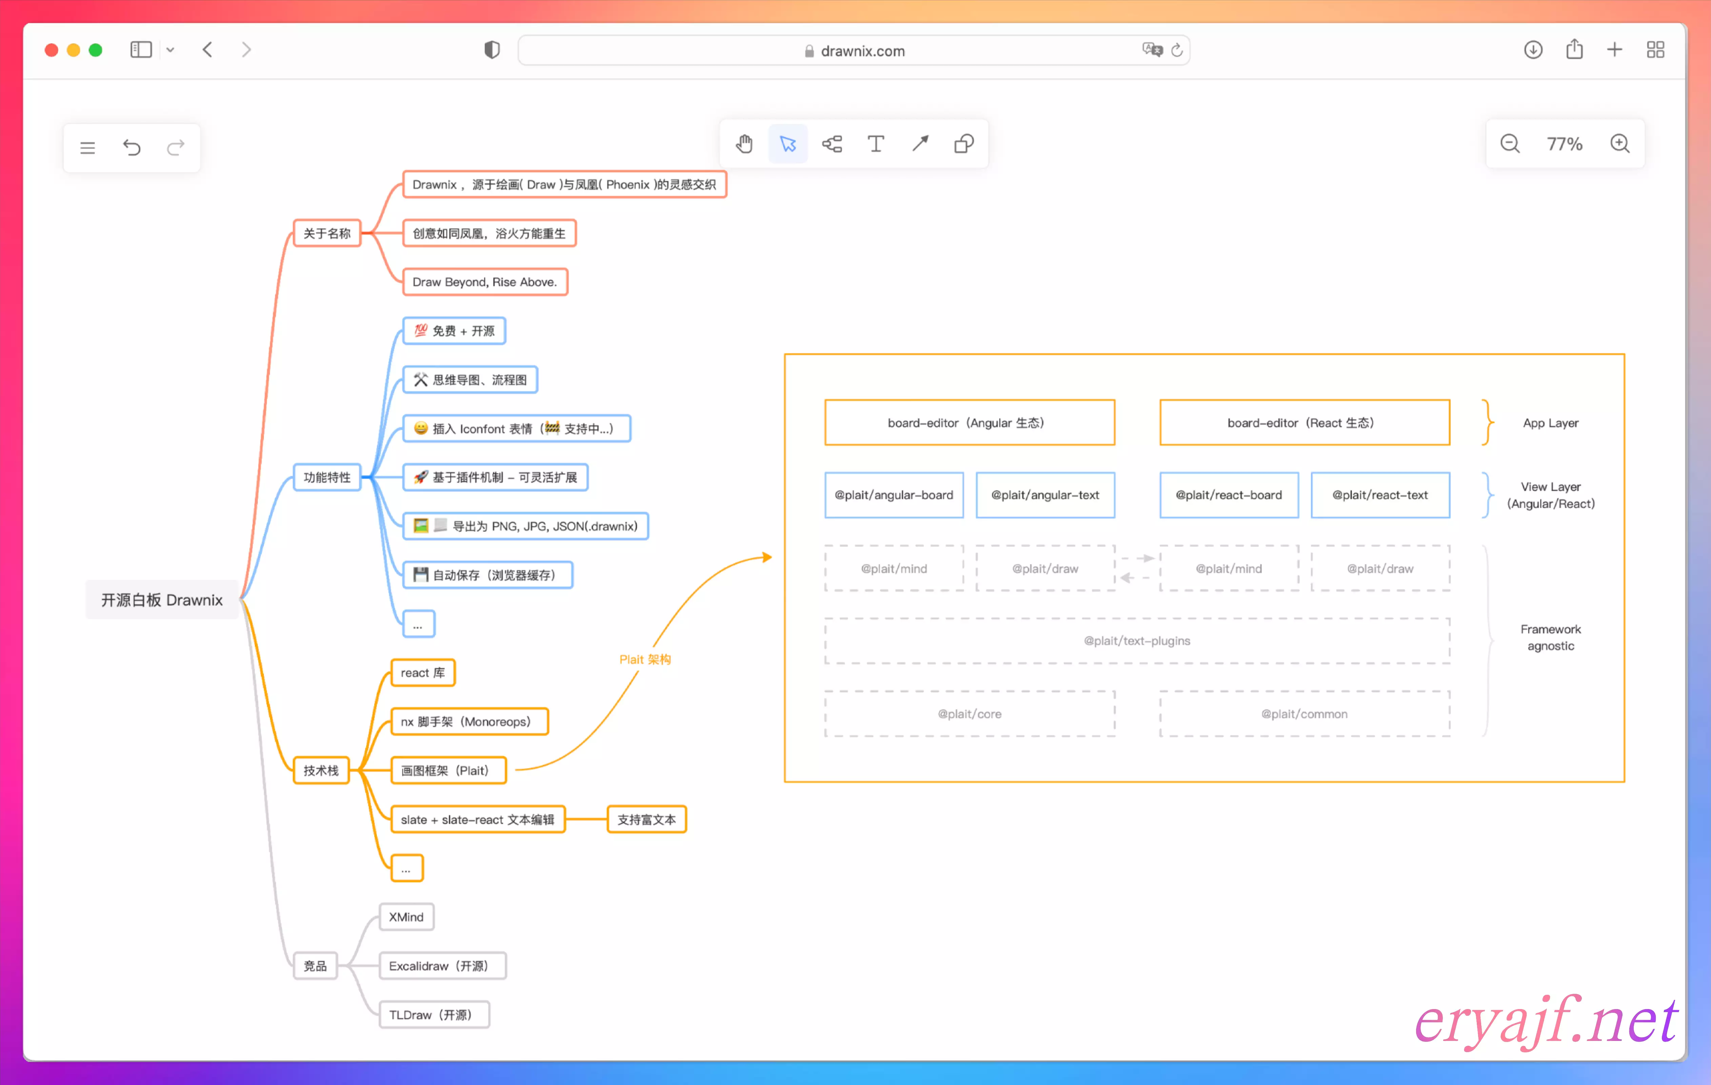This screenshot has height=1085, width=1711.
Task: Open the page translate icon
Action: [1152, 50]
